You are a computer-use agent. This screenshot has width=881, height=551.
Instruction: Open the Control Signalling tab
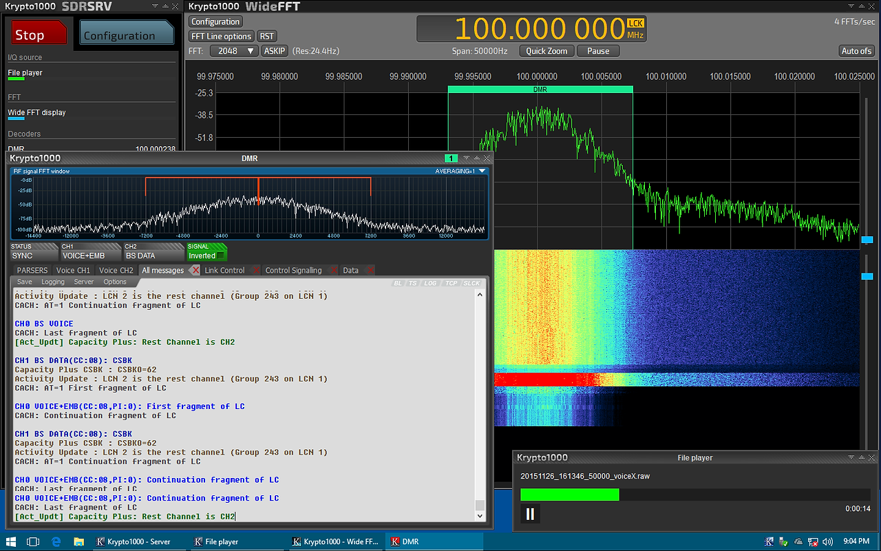[293, 271]
